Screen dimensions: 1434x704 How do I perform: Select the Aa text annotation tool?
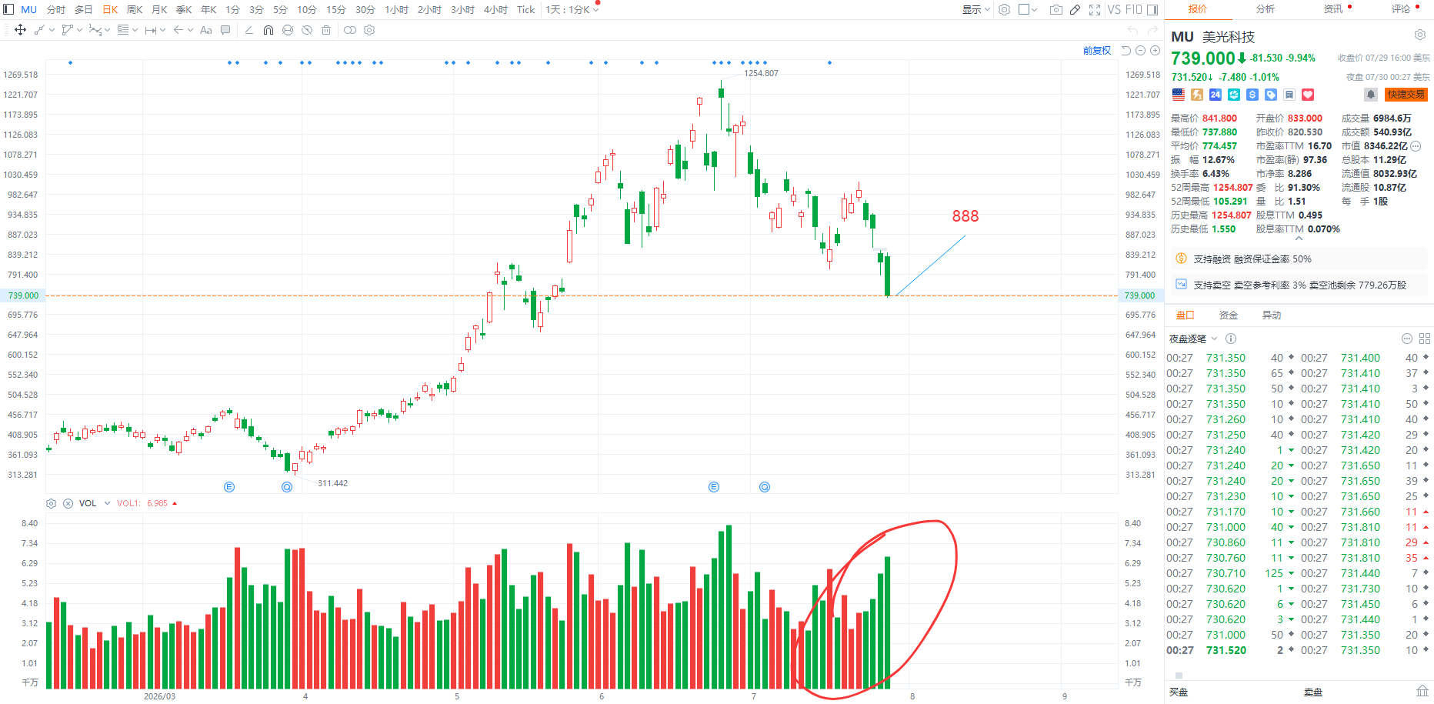pos(205,30)
